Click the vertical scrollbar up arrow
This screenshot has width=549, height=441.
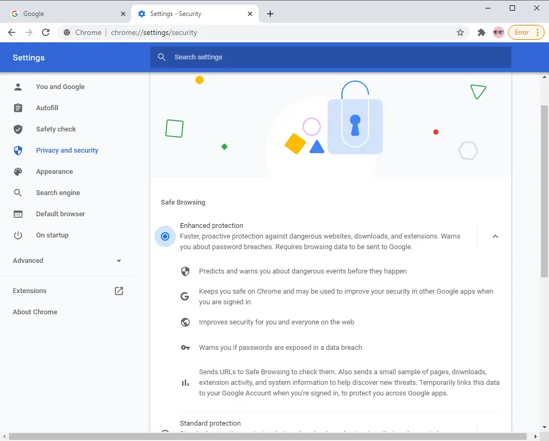544,76
